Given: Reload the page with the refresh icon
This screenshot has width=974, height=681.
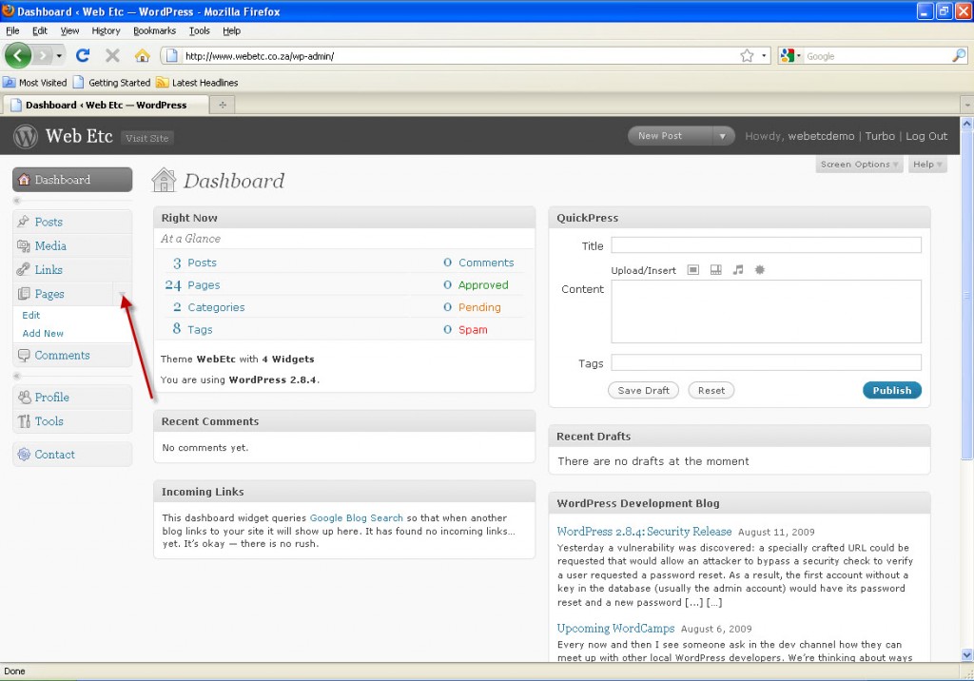Looking at the screenshot, I should (83, 56).
